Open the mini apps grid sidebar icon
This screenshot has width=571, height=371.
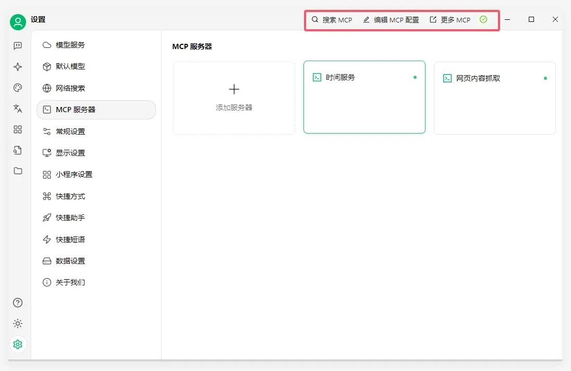(18, 129)
